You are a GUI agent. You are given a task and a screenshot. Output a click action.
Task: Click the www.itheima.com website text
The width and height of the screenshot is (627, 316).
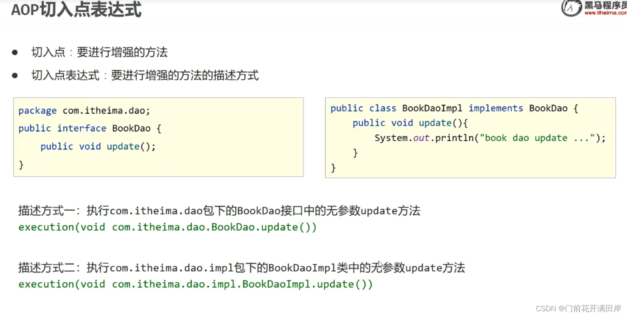tap(606, 13)
